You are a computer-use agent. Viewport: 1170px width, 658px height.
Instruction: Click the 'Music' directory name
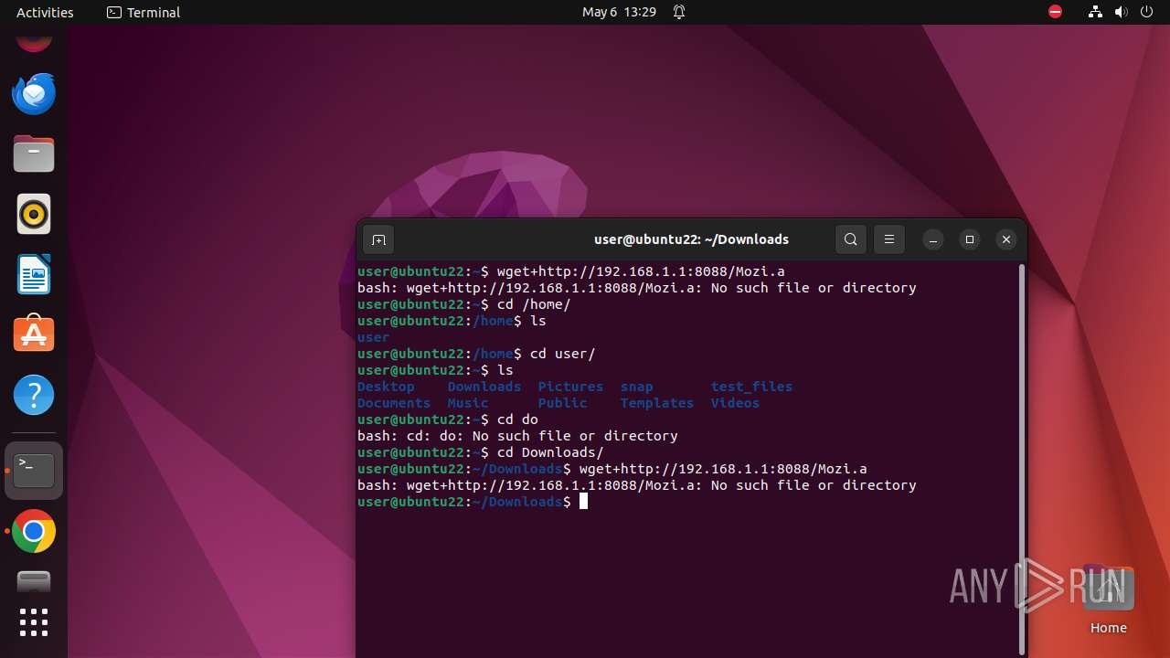click(468, 403)
